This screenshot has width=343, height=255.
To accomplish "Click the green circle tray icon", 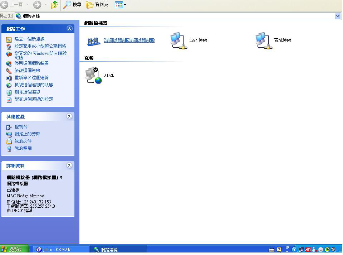I will tap(327, 250).
